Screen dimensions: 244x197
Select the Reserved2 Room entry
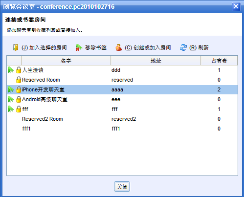tap(122, 119)
